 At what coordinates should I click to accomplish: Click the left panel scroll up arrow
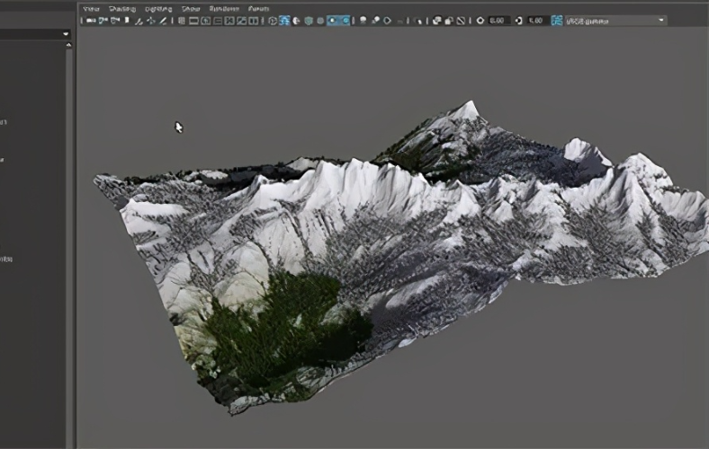tap(68, 45)
